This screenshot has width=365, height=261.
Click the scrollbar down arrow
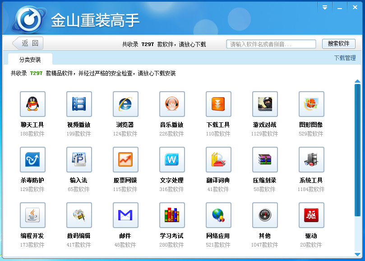[x=357, y=255]
